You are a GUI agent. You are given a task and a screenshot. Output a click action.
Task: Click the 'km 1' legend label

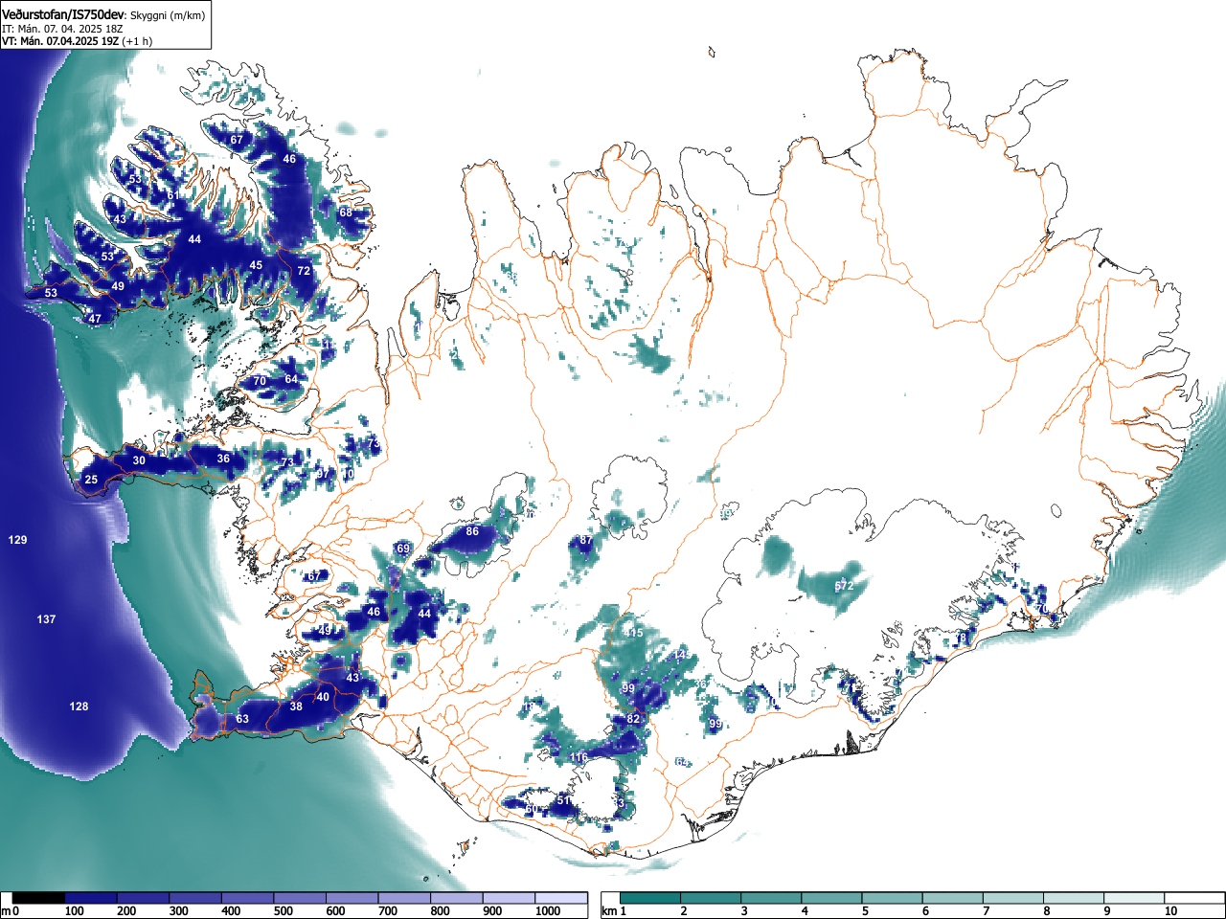click(x=614, y=911)
